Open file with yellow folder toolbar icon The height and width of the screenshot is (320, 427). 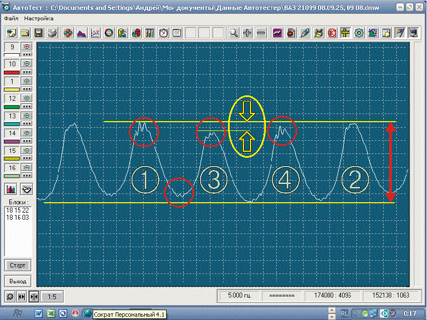click(25, 33)
